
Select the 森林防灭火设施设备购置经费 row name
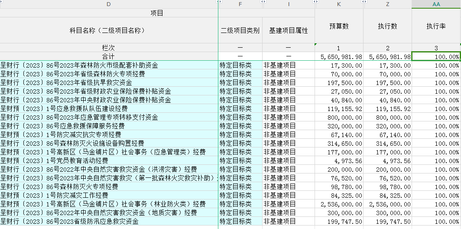point(109,144)
